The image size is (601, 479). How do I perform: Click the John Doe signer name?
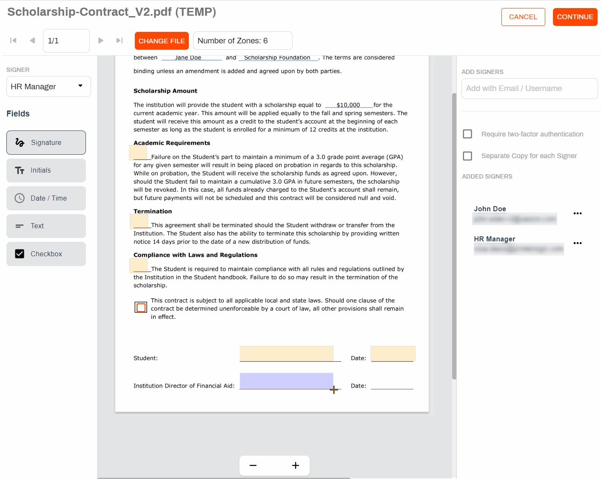[490, 209]
